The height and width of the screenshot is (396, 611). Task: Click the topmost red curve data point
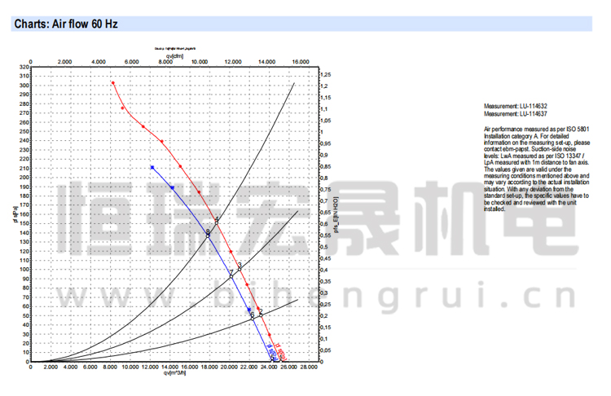[113, 83]
